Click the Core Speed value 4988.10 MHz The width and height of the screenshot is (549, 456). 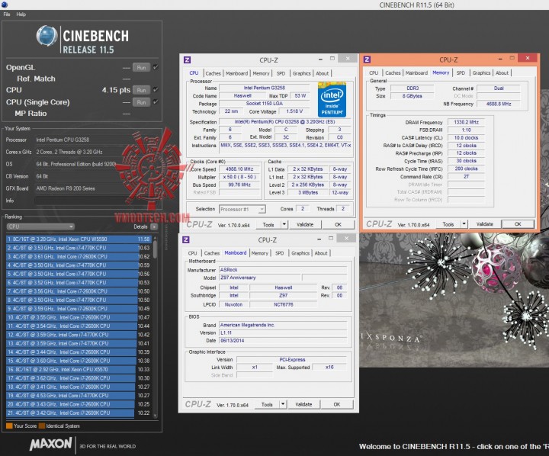coord(239,169)
